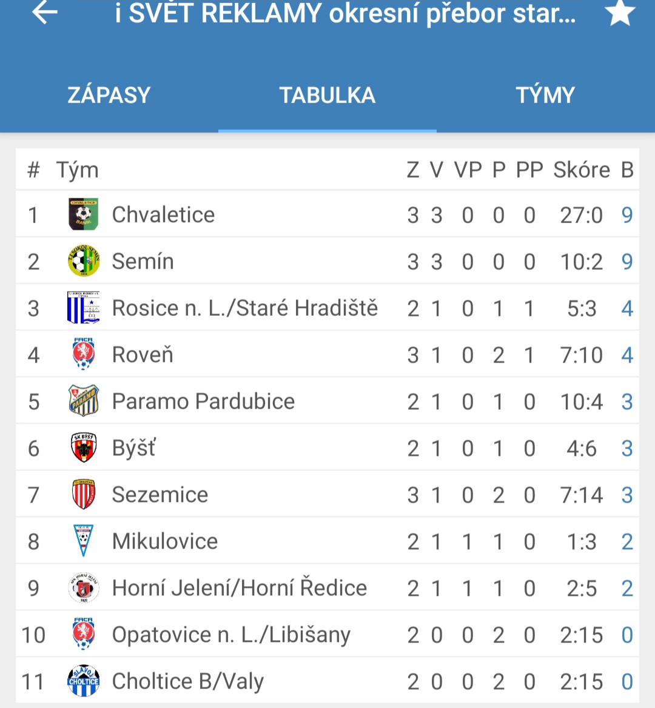655x708 pixels.
Task: Open the Rosice n. L./Staré Hradiště logo
Action: [x=83, y=307]
